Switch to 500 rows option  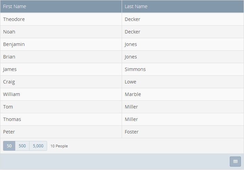(22, 146)
